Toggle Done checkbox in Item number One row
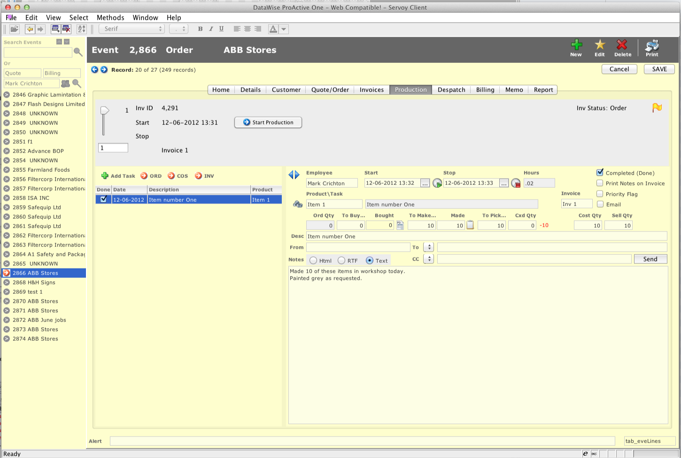The width and height of the screenshot is (681, 458). point(104,199)
